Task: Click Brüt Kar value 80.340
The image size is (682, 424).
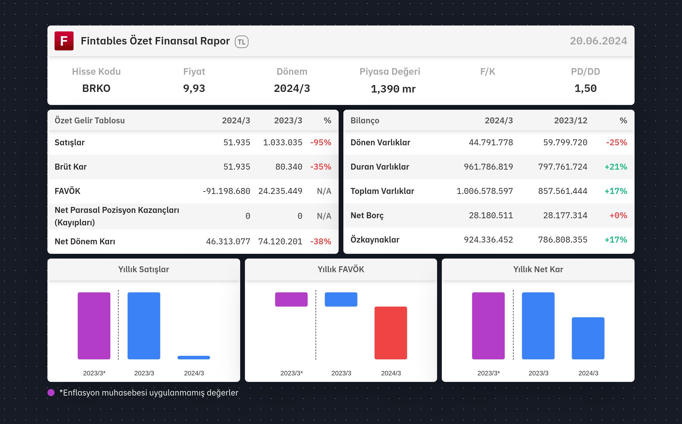Action: pos(289,167)
